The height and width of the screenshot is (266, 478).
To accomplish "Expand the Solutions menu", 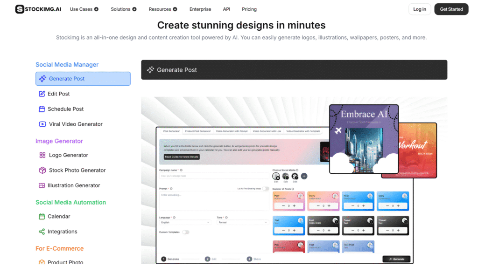I will [x=123, y=9].
